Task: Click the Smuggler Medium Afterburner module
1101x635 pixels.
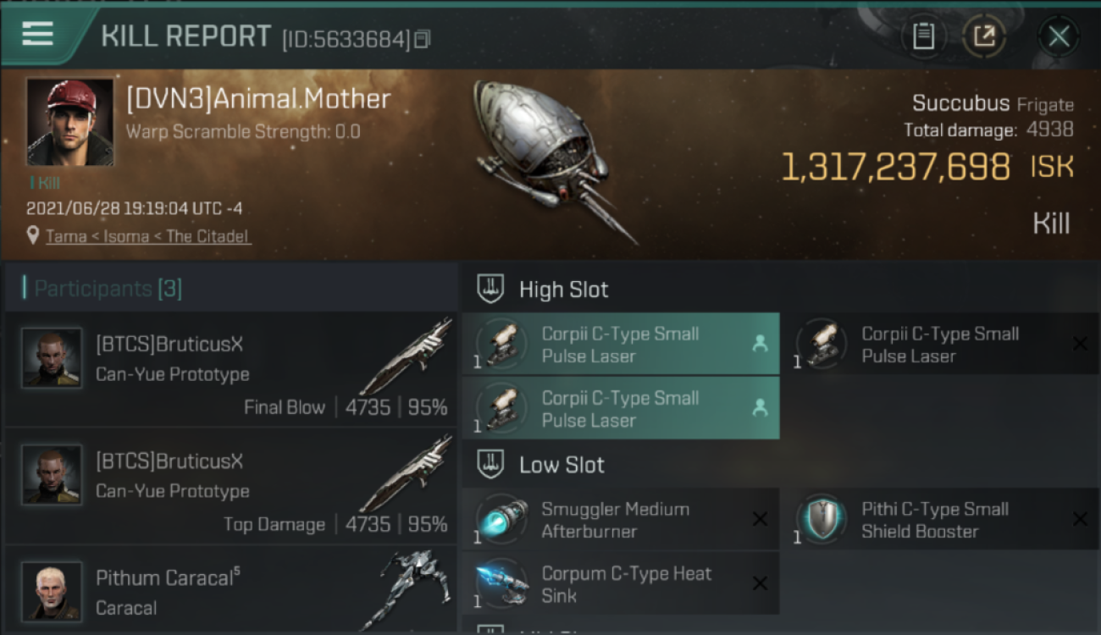Action: click(x=621, y=520)
